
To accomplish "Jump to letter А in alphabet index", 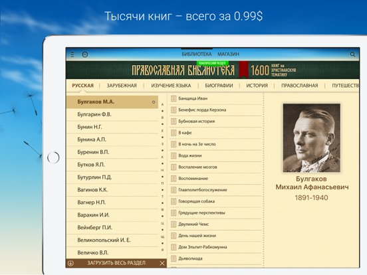I will tap(162, 104).
